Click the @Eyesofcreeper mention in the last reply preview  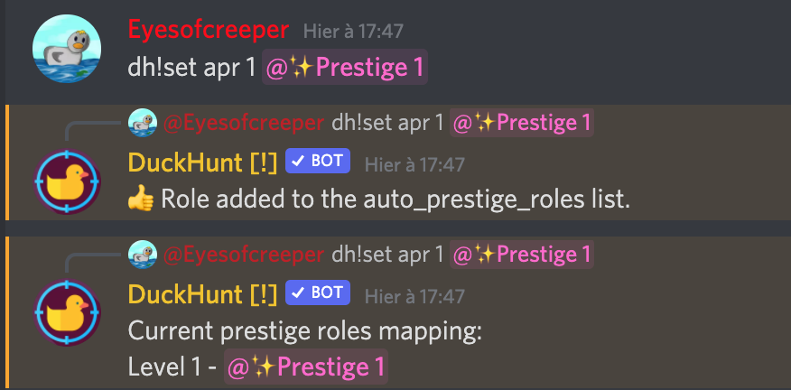coord(243,254)
